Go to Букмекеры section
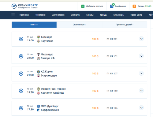This screenshot has width=153, height=117. (x=119, y=15)
